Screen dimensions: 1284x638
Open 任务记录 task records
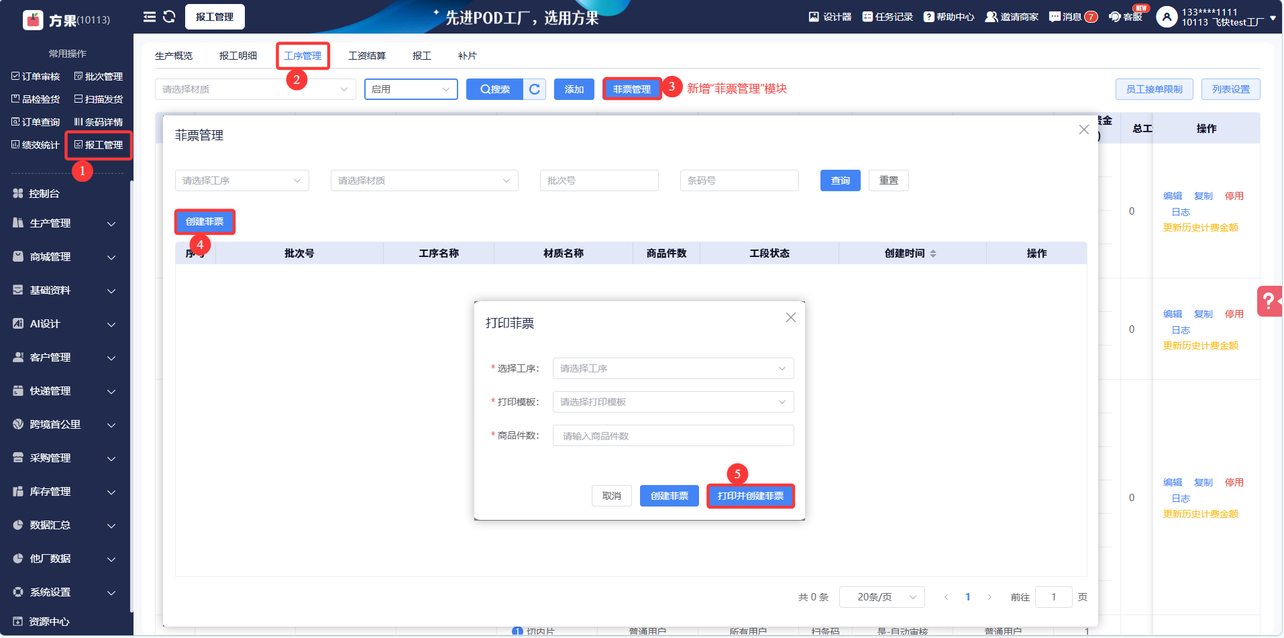tap(888, 17)
